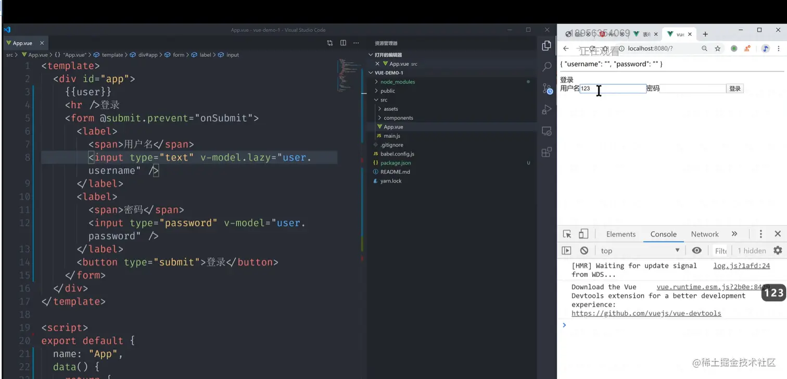
Task: Open the DevTools customize three-dot menu
Action: [x=760, y=234]
